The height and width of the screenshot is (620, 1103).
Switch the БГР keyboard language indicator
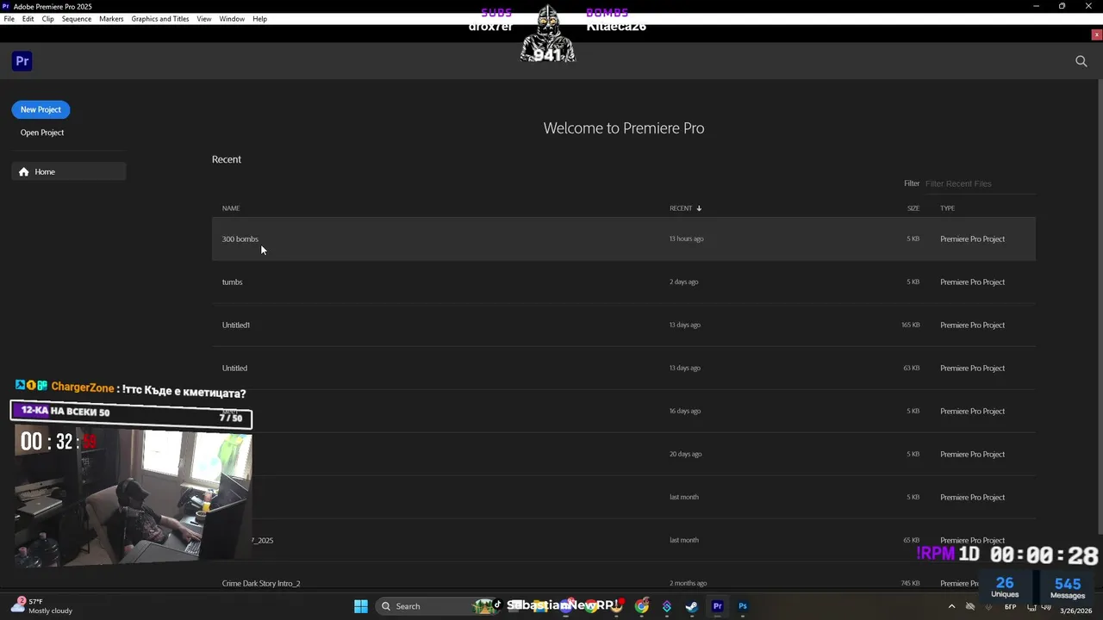pyautogui.click(x=1010, y=606)
